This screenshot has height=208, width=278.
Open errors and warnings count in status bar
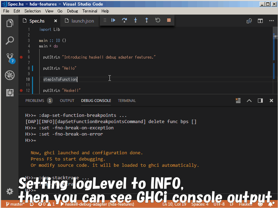47,204
